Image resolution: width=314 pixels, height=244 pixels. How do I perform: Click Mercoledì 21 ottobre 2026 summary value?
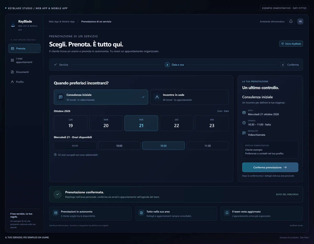(263, 114)
